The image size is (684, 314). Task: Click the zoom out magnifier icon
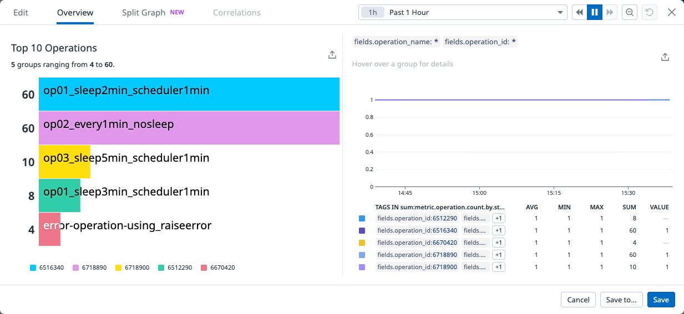(x=630, y=12)
